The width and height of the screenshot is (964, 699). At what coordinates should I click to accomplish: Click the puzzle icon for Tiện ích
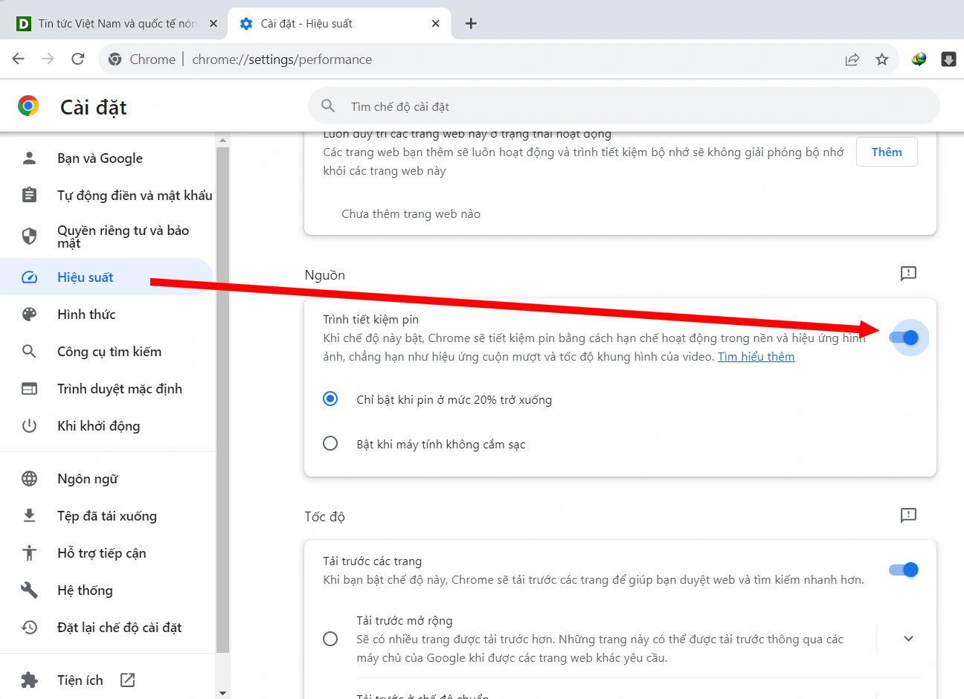(29, 680)
